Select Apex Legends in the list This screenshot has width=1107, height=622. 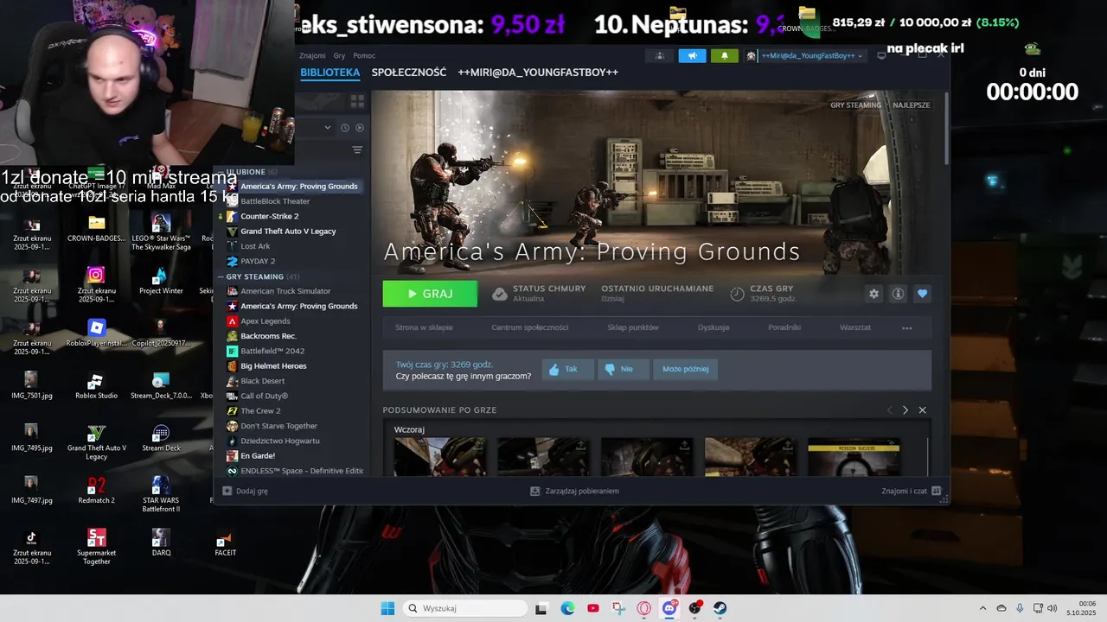point(265,321)
